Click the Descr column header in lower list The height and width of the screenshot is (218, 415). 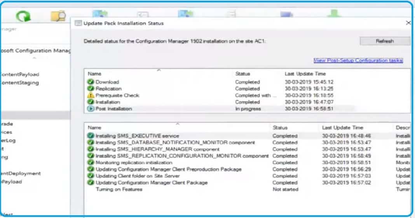tap(403, 127)
